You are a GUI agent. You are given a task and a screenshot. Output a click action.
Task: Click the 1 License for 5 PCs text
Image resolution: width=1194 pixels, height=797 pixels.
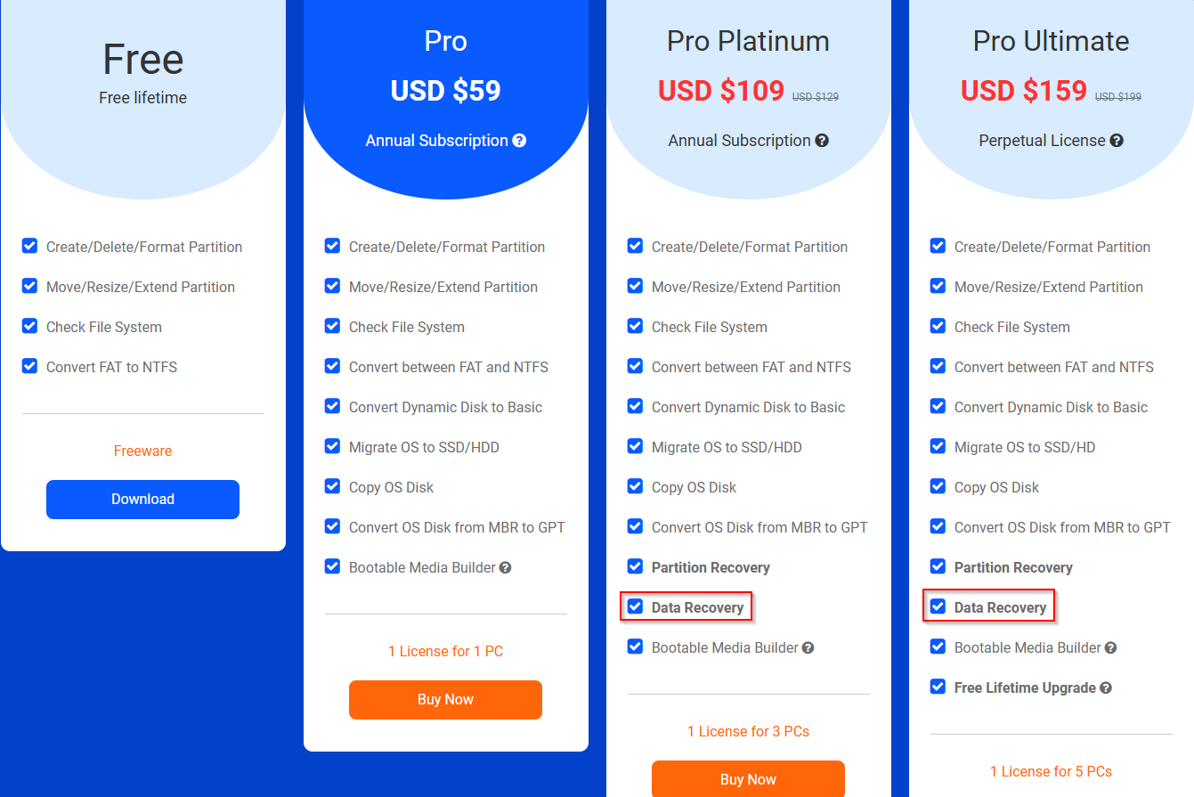[1051, 771]
